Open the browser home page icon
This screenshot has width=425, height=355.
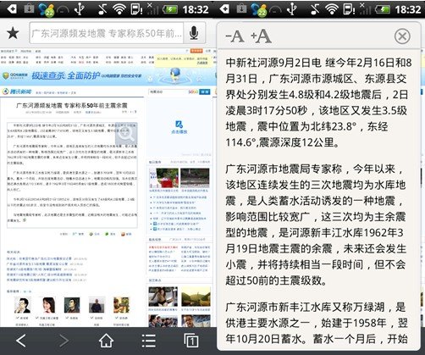[107, 341]
